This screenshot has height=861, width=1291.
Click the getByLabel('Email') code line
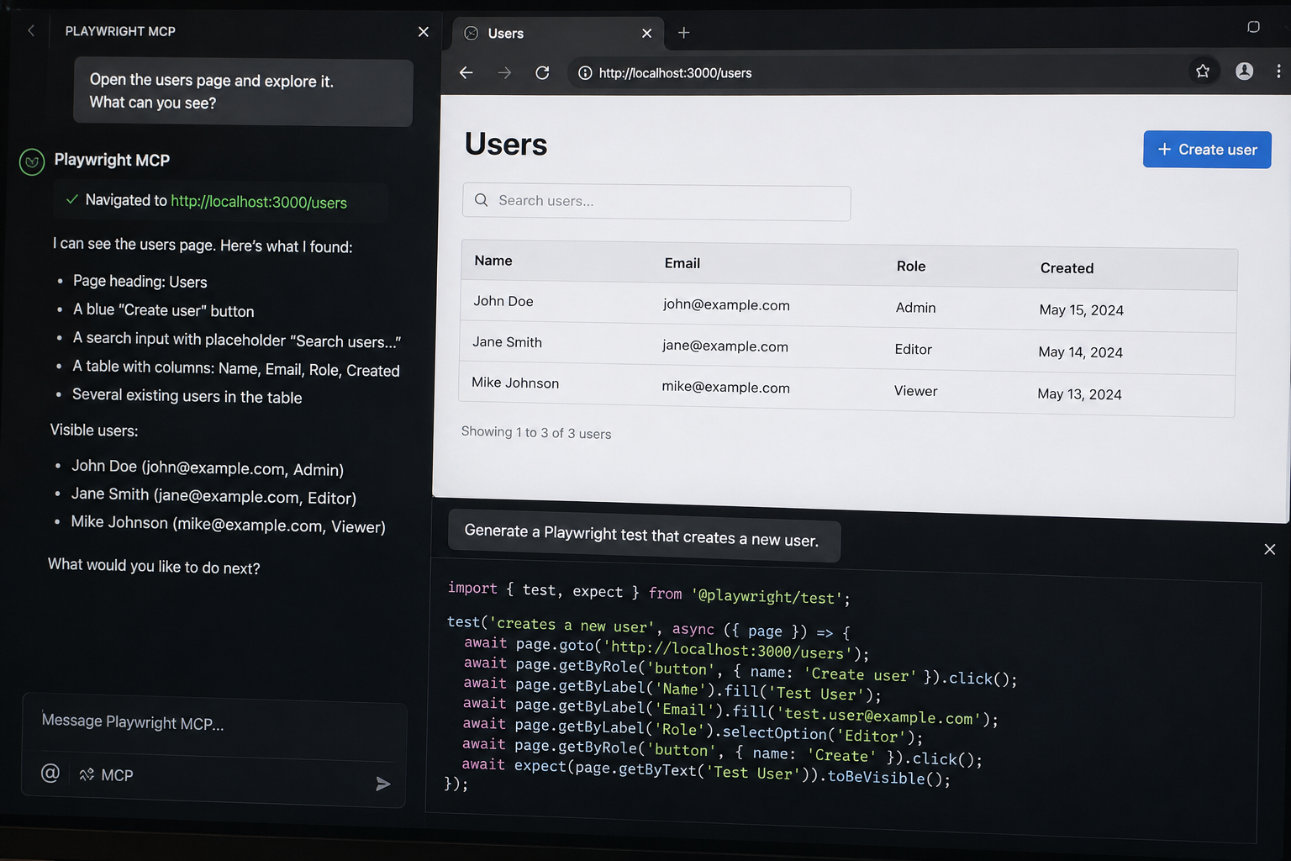tap(731, 711)
